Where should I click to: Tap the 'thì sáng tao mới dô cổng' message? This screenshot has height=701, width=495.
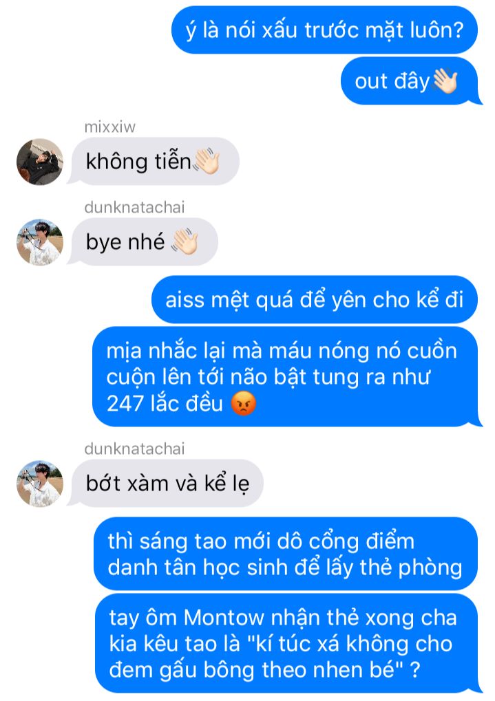coord(286,554)
